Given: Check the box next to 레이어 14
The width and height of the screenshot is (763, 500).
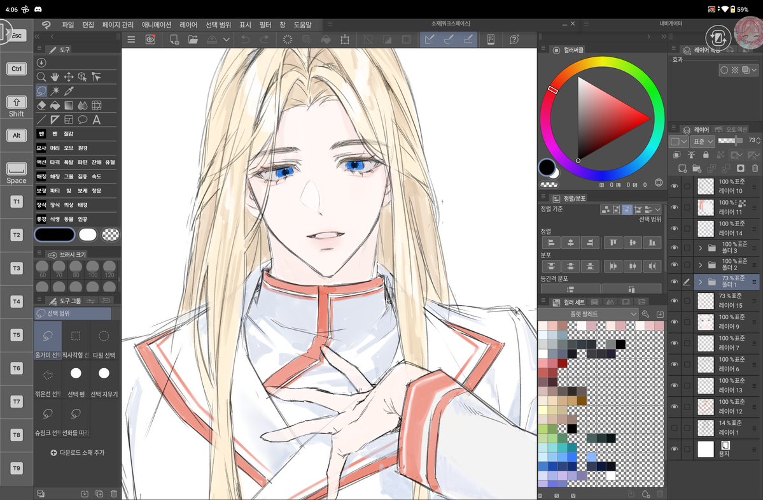Looking at the screenshot, I should click(687, 228).
